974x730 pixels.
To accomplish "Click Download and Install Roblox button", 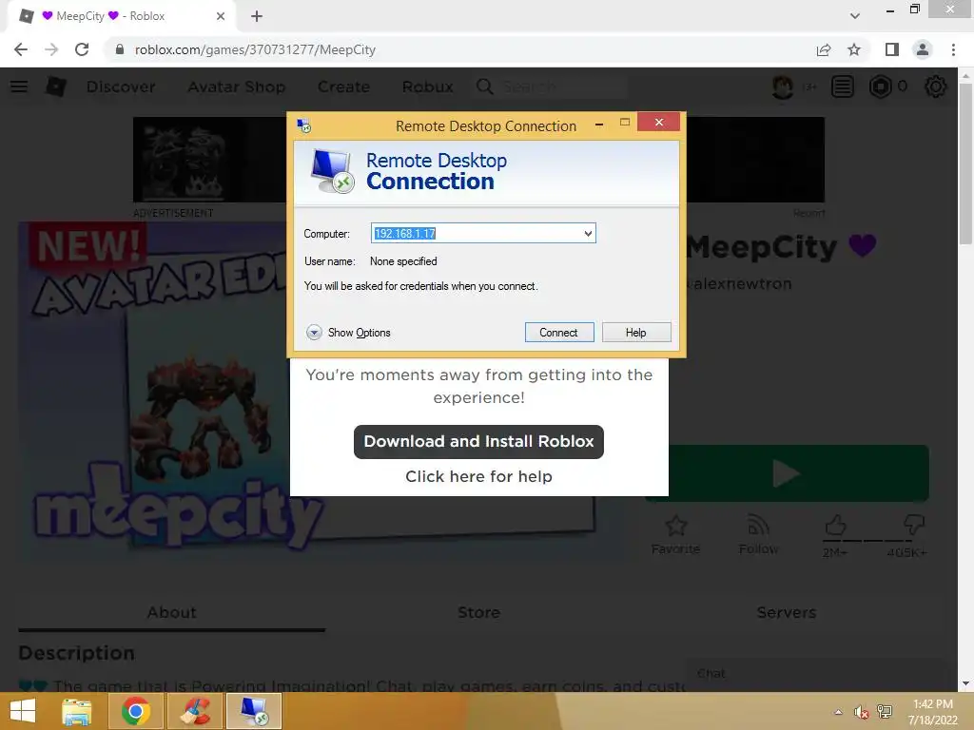I will (478, 442).
